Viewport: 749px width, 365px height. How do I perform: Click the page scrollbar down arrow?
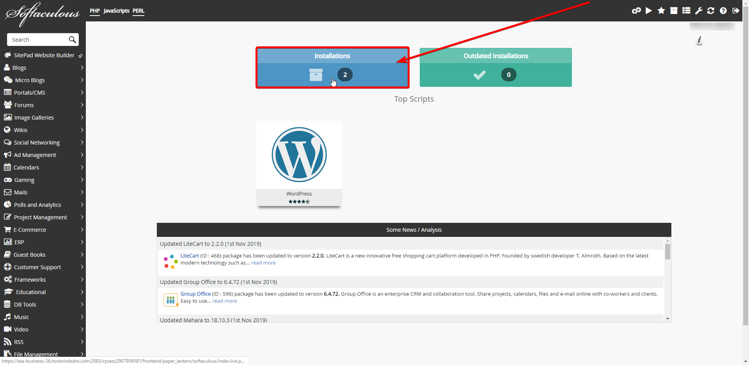coord(745,361)
